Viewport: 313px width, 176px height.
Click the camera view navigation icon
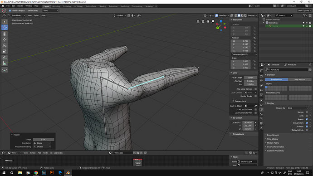tap(203, 21)
